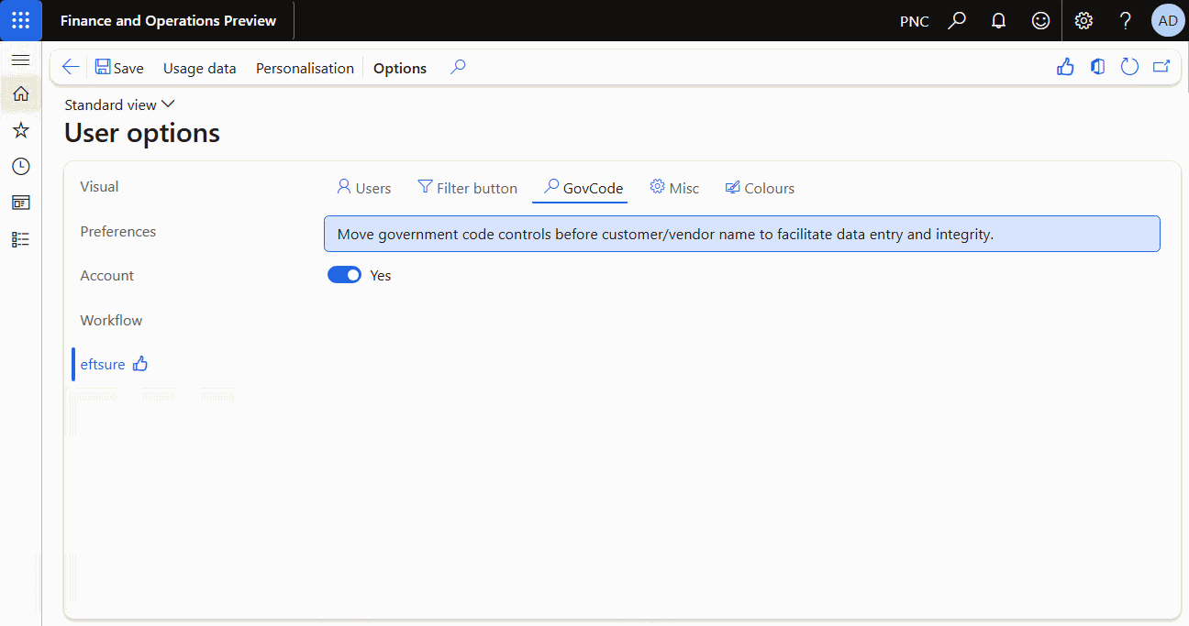Open the help question mark
This screenshot has width=1189, height=626.
tap(1126, 20)
